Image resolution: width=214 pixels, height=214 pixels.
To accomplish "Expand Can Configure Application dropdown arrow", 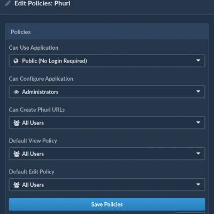I will 198,91.
